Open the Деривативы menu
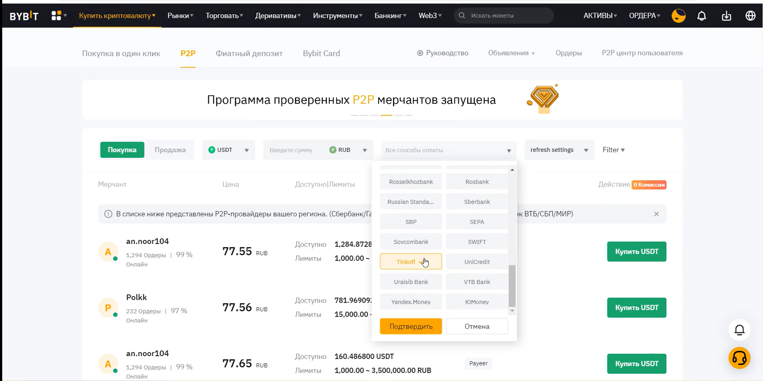 click(278, 16)
